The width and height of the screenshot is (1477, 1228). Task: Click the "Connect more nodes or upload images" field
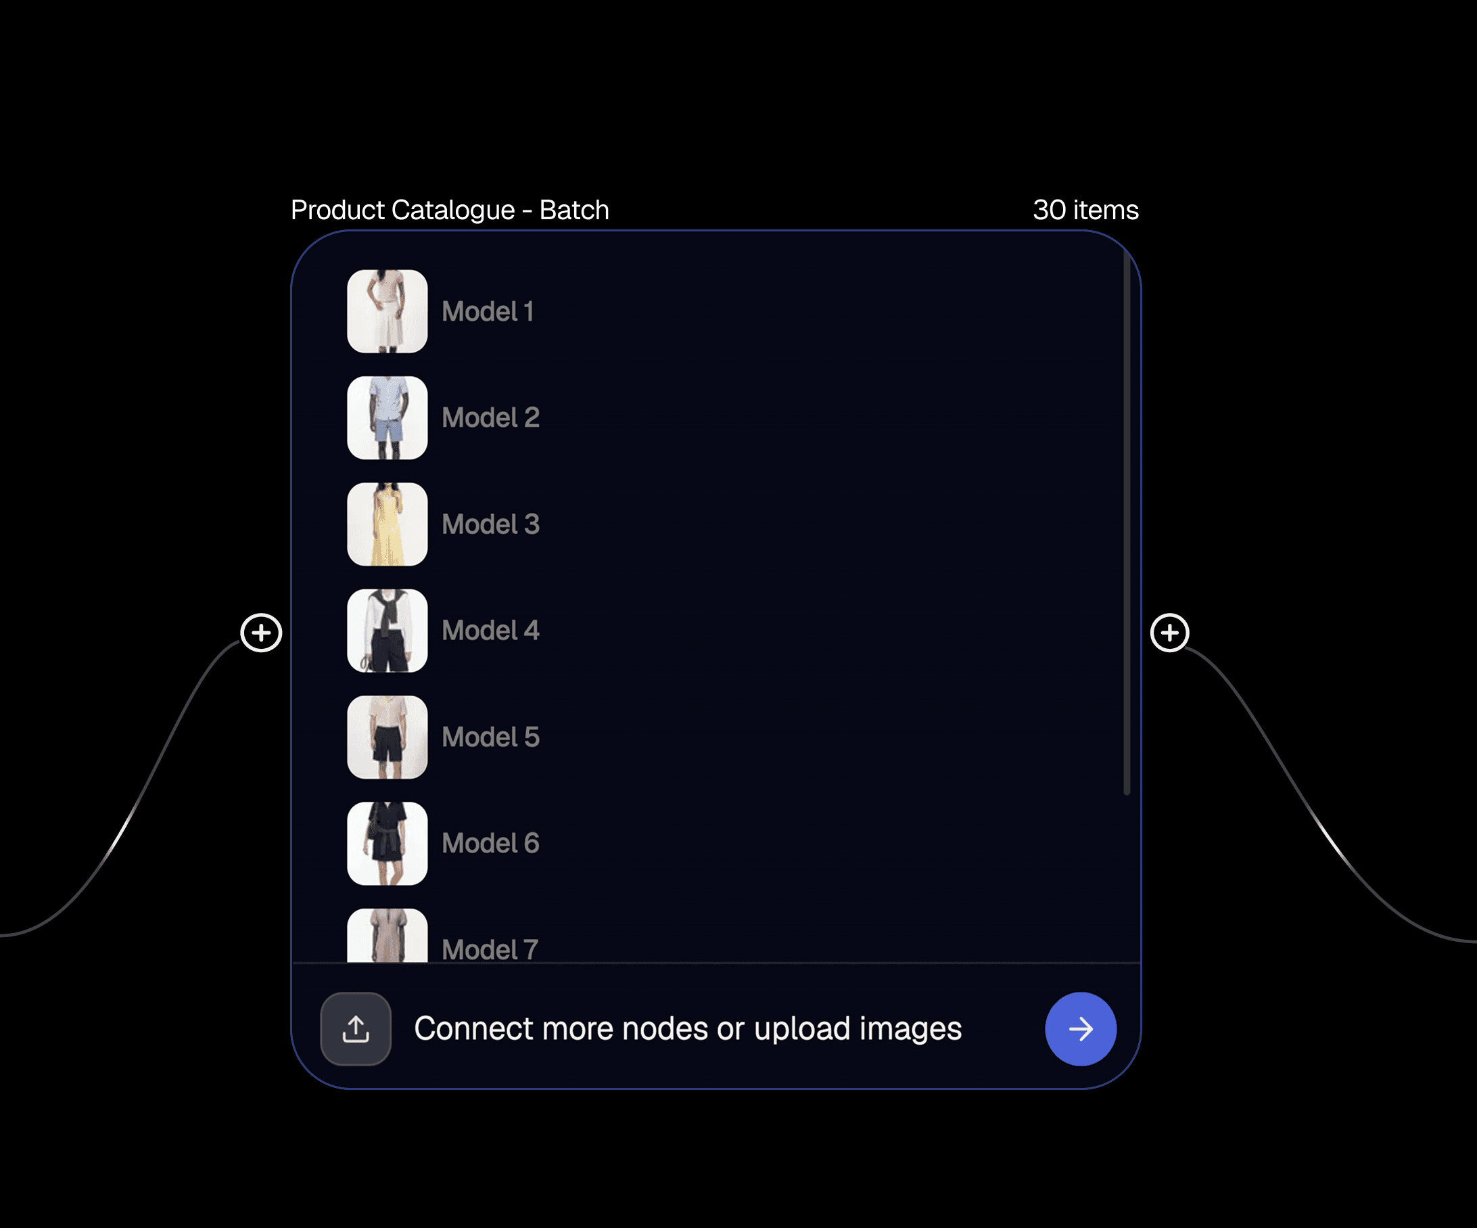(688, 1029)
